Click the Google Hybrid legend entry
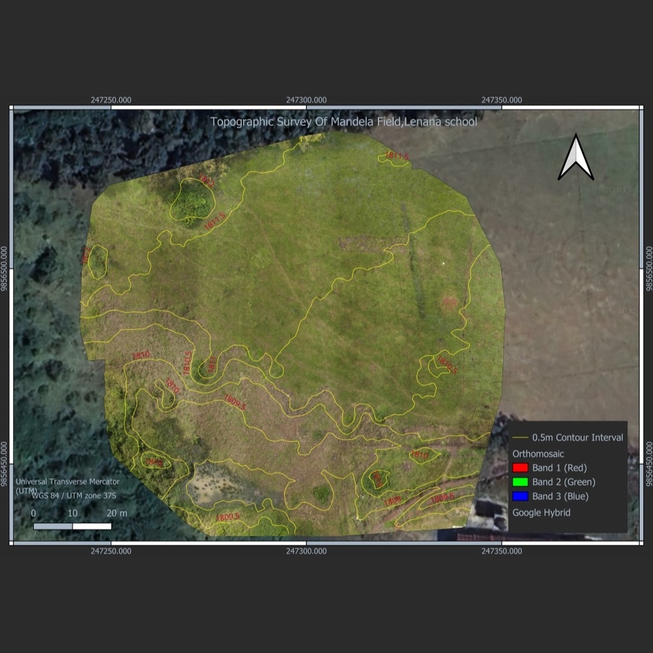 tap(541, 512)
